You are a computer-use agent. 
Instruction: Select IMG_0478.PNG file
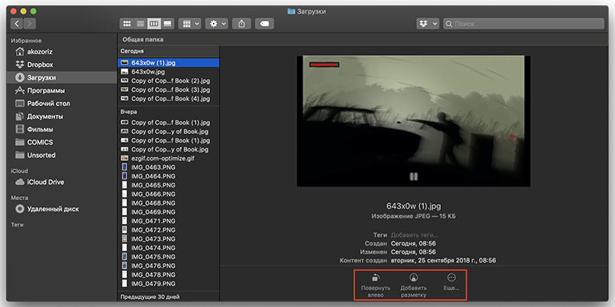[169, 275]
